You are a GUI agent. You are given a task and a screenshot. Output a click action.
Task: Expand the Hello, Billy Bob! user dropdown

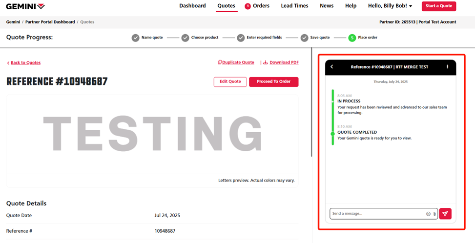pos(390,6)
